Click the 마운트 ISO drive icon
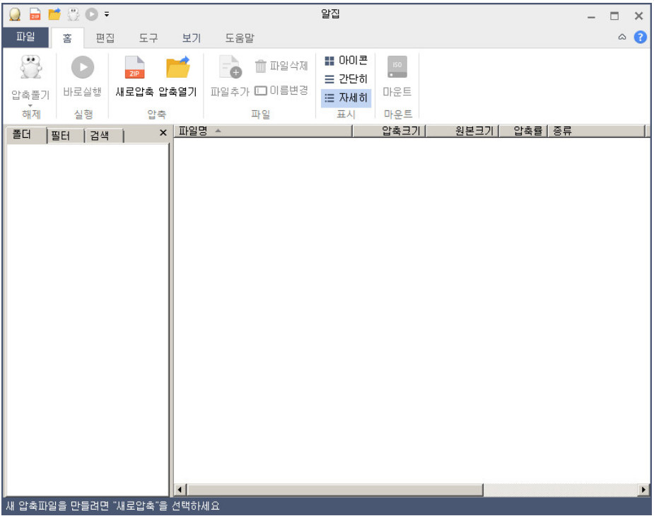654x516 pixels. (397, 67)
